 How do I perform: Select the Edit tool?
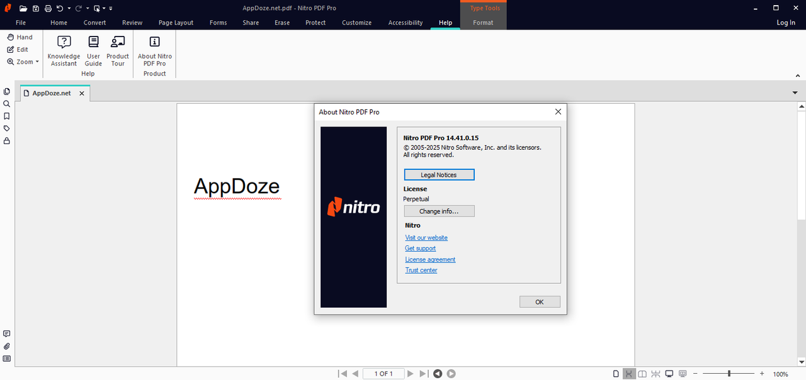[18, 49]
